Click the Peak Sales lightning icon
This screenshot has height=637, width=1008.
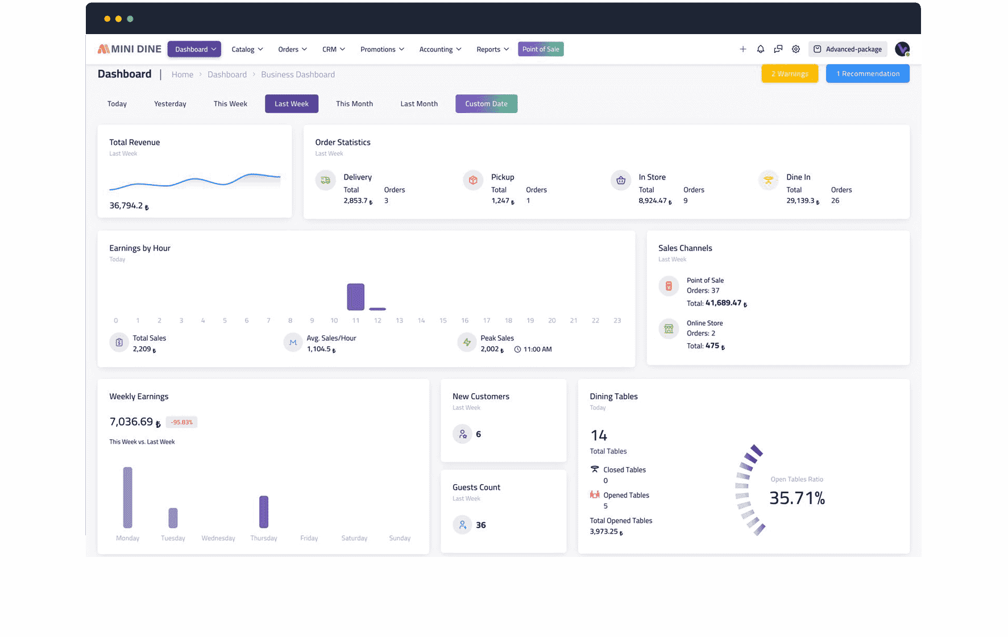[x=467, y=343]
